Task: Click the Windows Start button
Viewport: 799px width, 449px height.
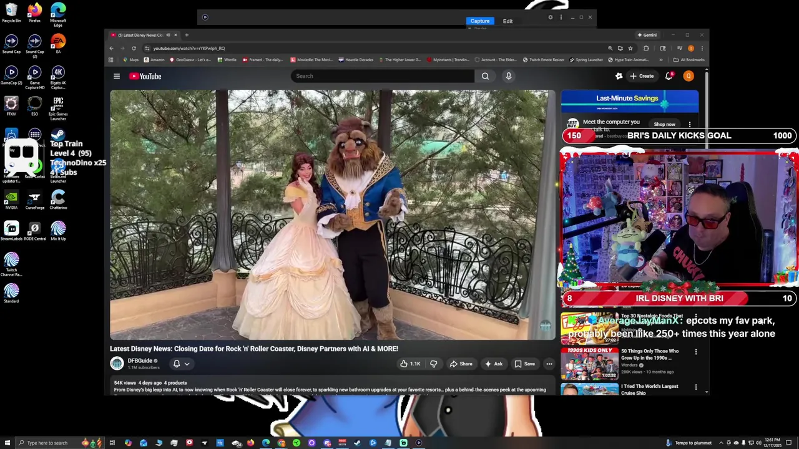Action: pyautogui.click(x=7, y=443)
